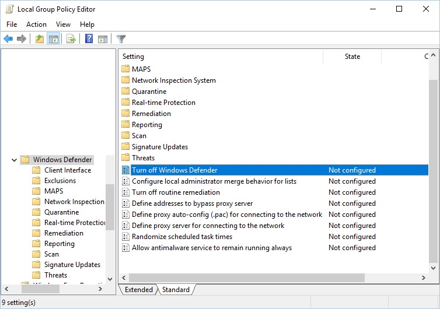Click the Quarantine folder icon in the Setting list

pos(125,91)
